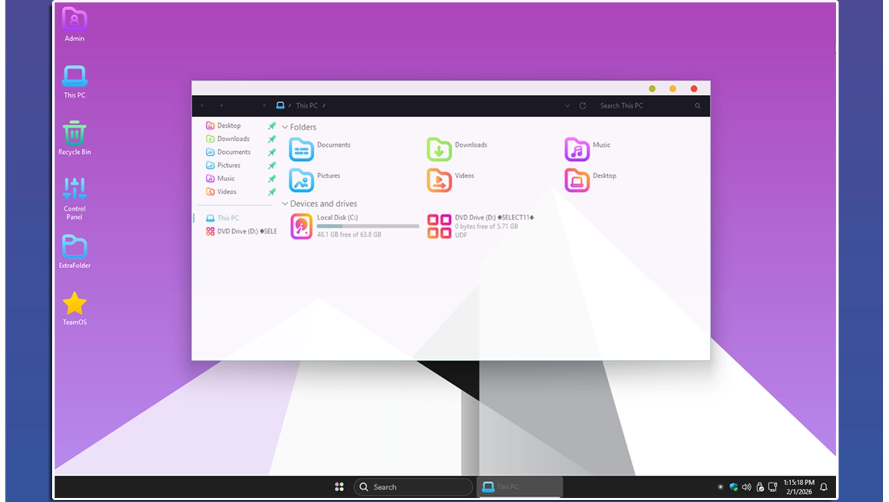Select Downloads in the navigation sidebar
Viewport: 889px width, 502px height.
pos(233,139)
